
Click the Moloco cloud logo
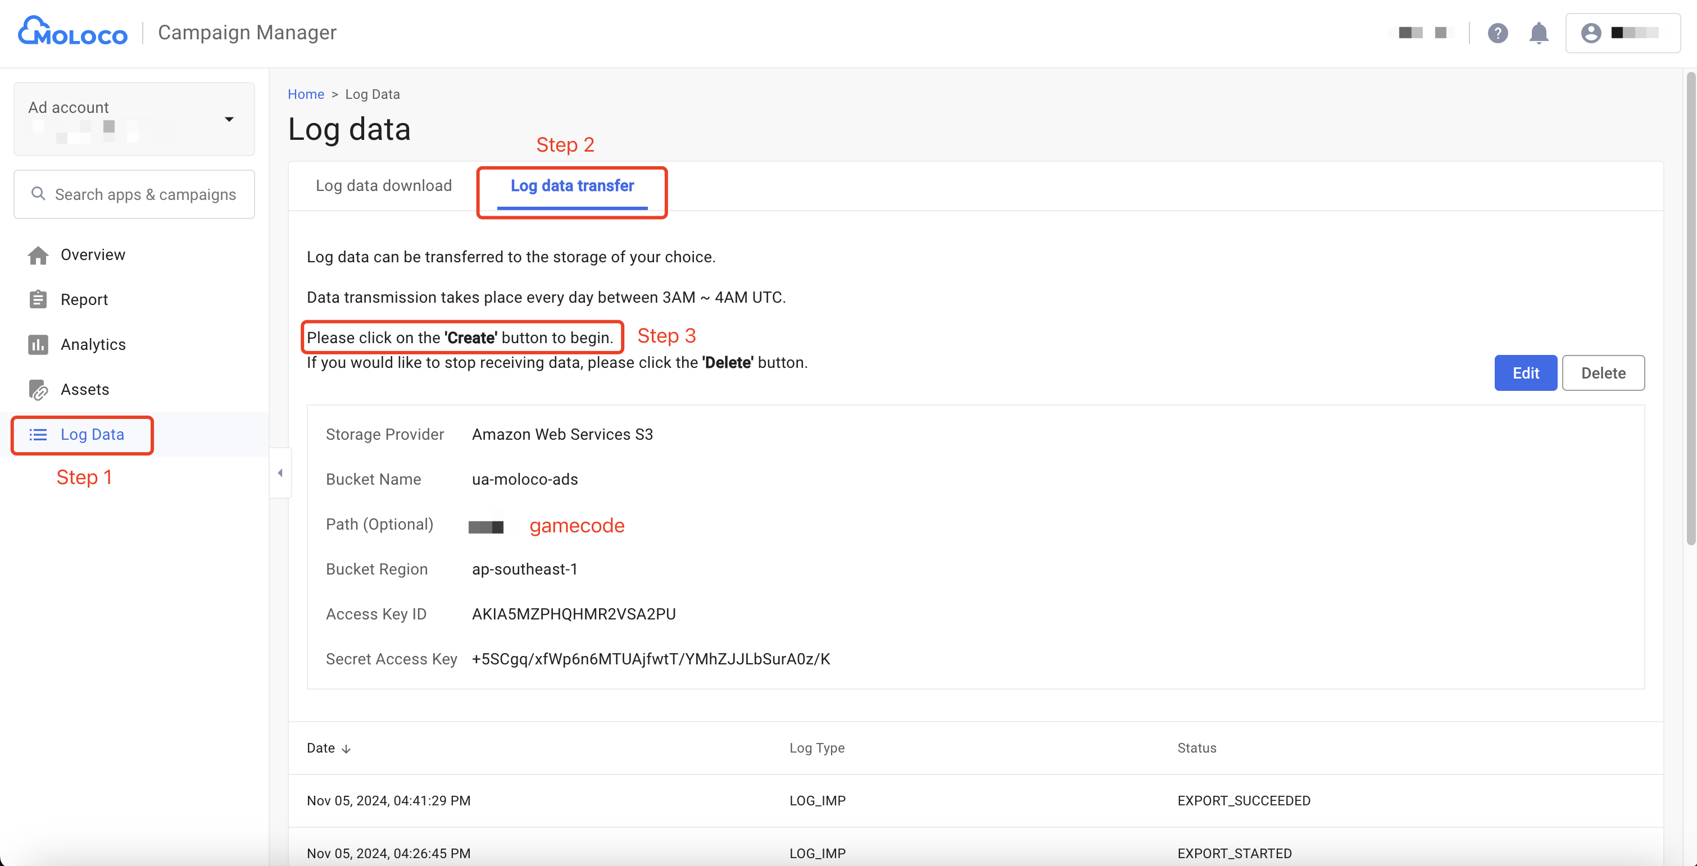pyautogui.click(x=72, y=31)
